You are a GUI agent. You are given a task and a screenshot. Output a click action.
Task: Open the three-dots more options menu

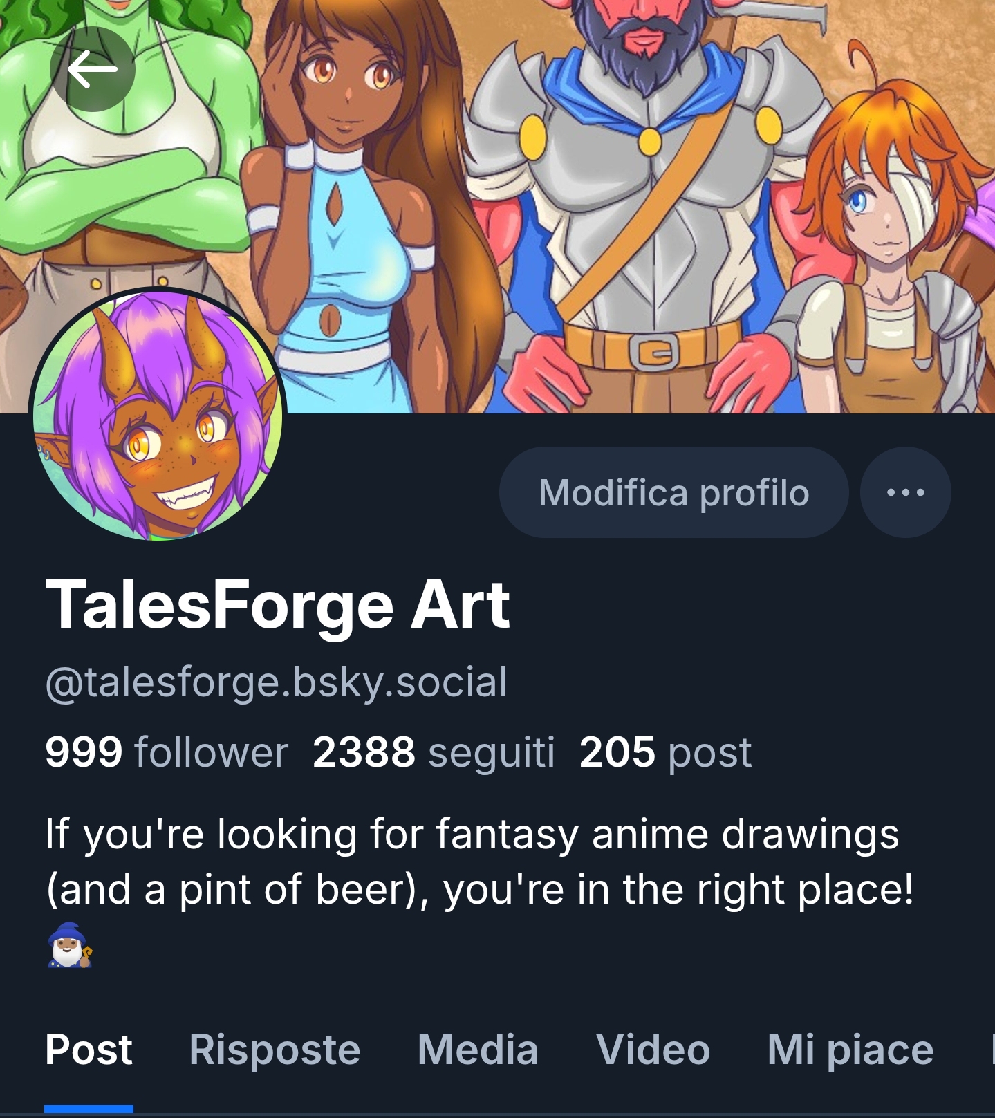pyautogui.click(x=905, y=492)
